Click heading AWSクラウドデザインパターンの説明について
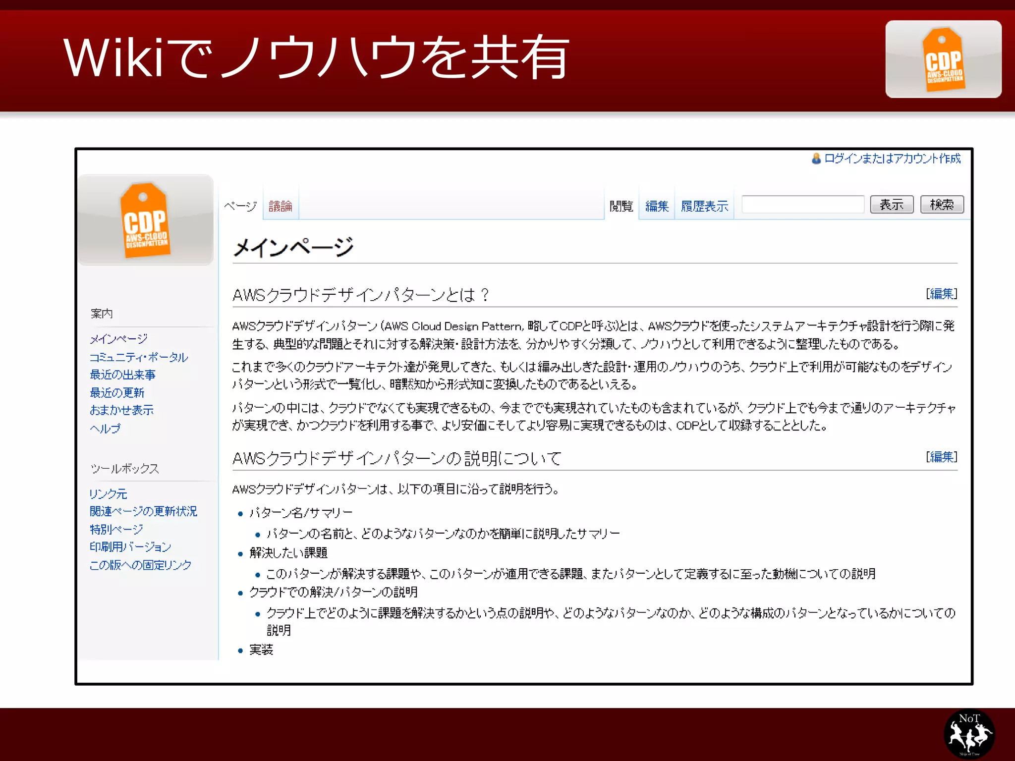The height and width of the screenshot is (761, 1015). pos(396,458)
